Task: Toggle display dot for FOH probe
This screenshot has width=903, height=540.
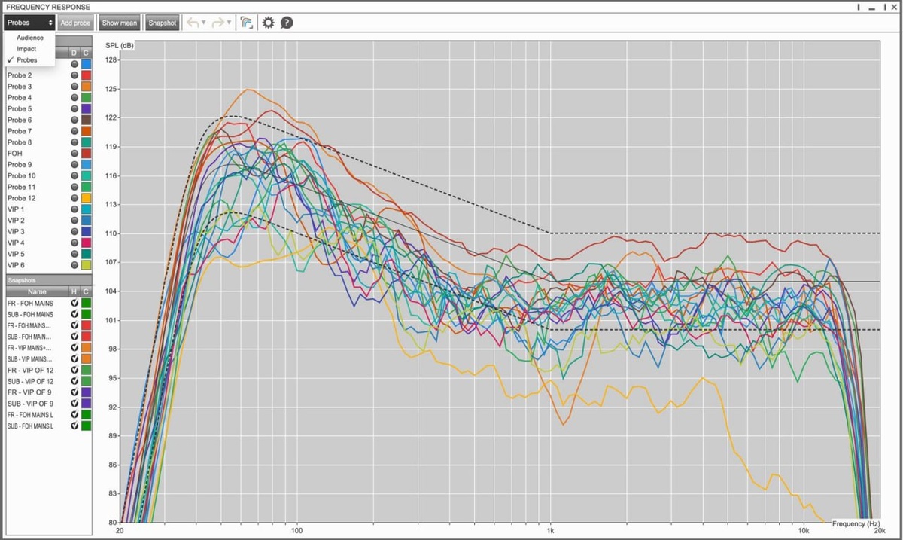Action: click(x=74, y=154)
